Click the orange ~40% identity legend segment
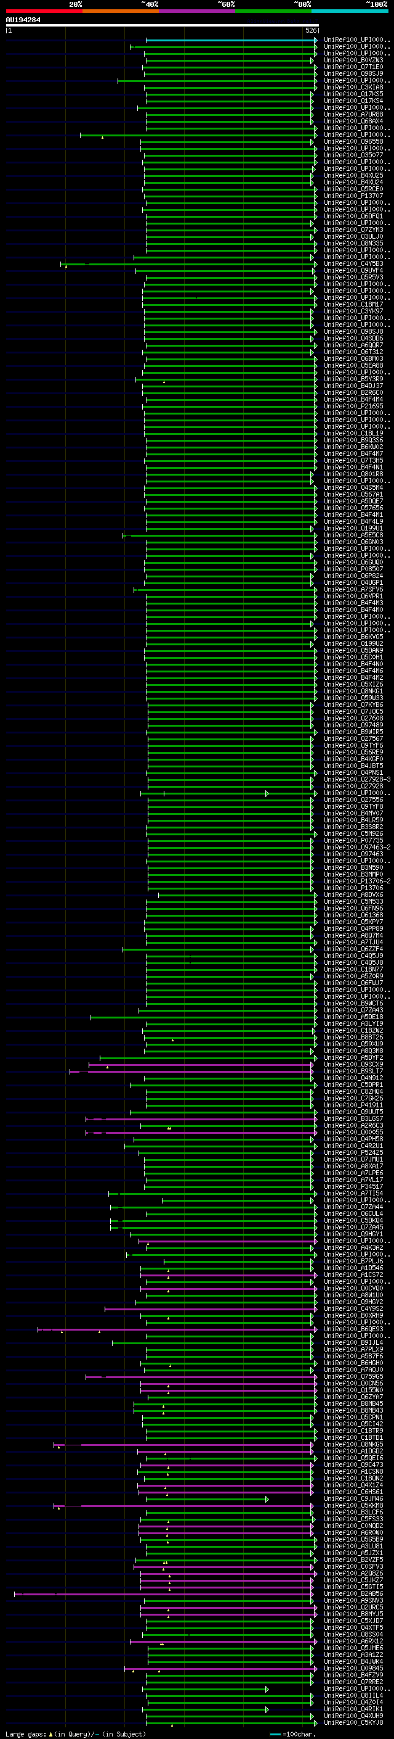The image size is (394, 1739). (x=121, y=11)
